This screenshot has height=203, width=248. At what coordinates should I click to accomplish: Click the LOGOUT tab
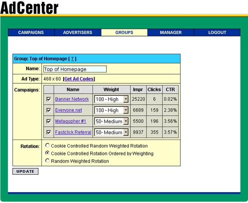click(217, 32)
